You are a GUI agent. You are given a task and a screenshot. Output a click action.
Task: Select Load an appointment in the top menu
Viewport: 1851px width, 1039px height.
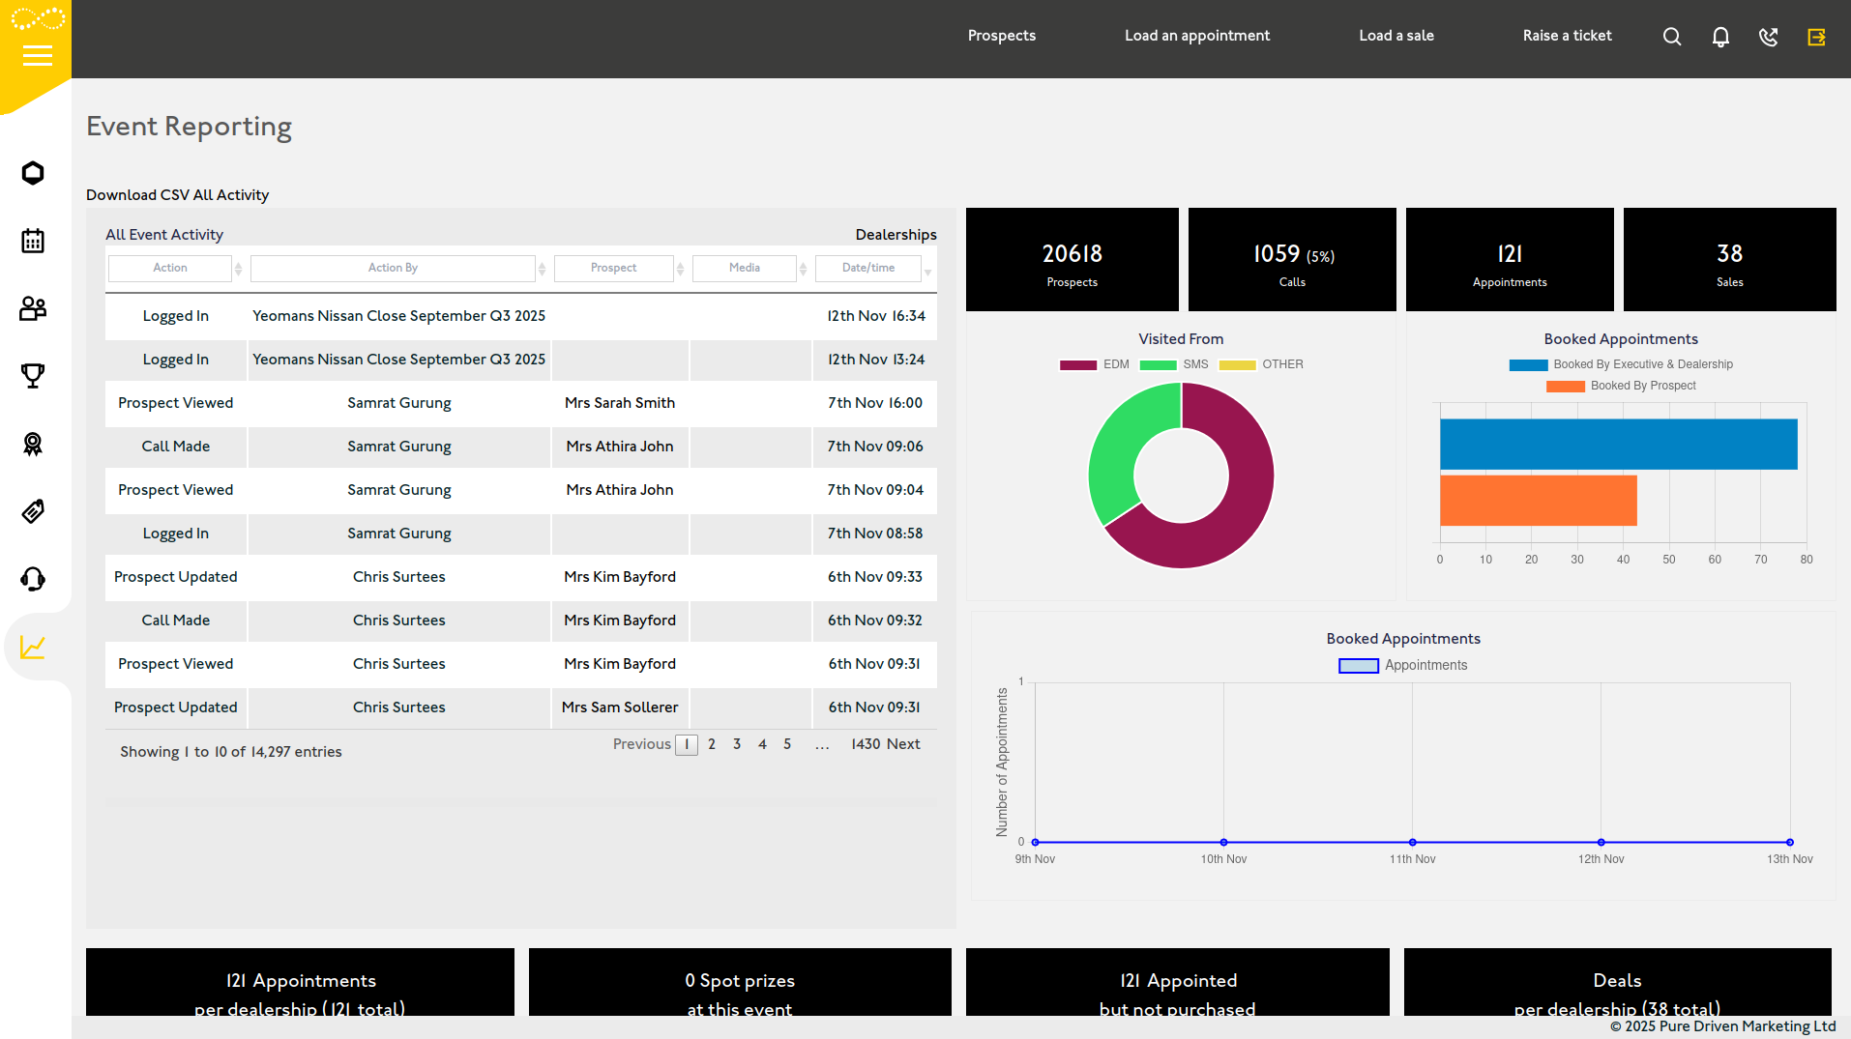pyautogui.click(x=1196, y=36)
